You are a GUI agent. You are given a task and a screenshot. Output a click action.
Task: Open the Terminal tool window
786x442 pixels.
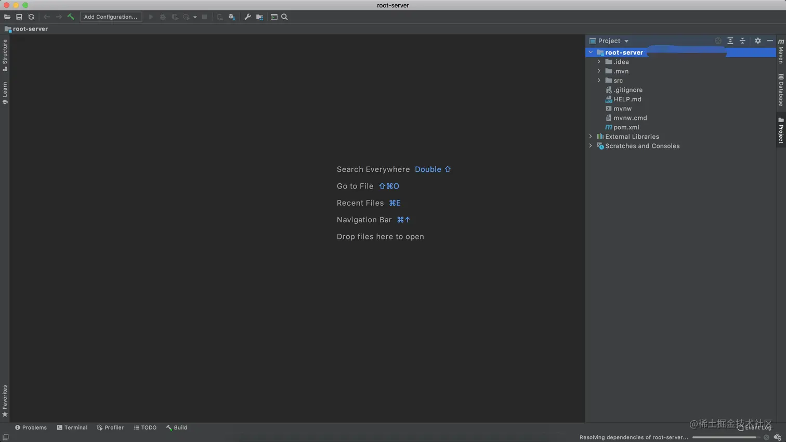pos(72,427)
